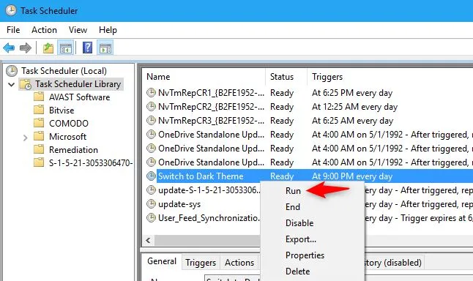Choose Properties from the context menu

point(313,255)
